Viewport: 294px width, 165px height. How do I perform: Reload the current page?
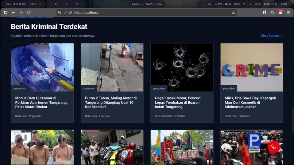click(29, 12)
